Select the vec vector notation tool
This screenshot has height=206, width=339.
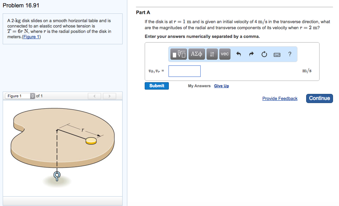(x=224, y=54)
